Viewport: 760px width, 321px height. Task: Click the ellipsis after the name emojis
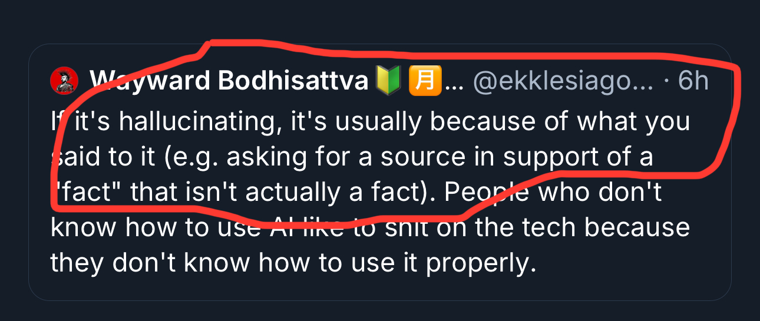click(454, 82)
